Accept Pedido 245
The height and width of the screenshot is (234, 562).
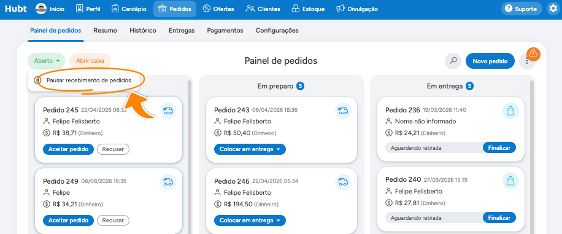click(x=68, y=149)
